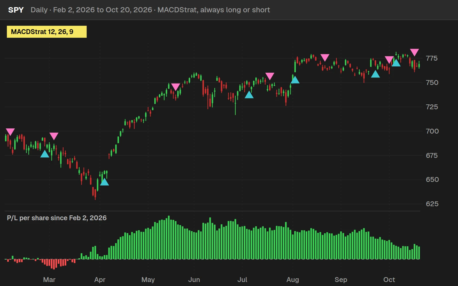Click the "P/L per share since Feb 2, 2026" label

click(x=57, y=218)
